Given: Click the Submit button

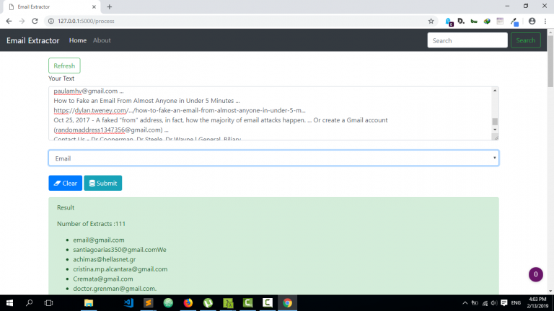Looking at the screenshot, I should [103, 183].
